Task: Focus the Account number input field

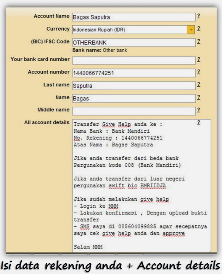Action: 134,73
